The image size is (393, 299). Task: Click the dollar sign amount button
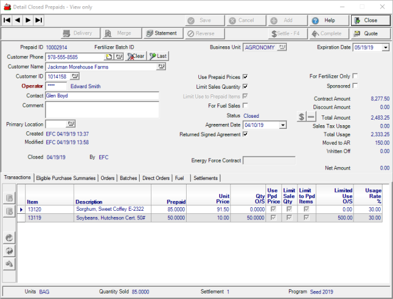[x=302, y=117]
